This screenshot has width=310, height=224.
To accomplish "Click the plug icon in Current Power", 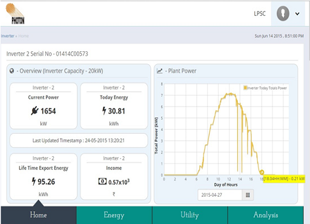I will (35, 111).
